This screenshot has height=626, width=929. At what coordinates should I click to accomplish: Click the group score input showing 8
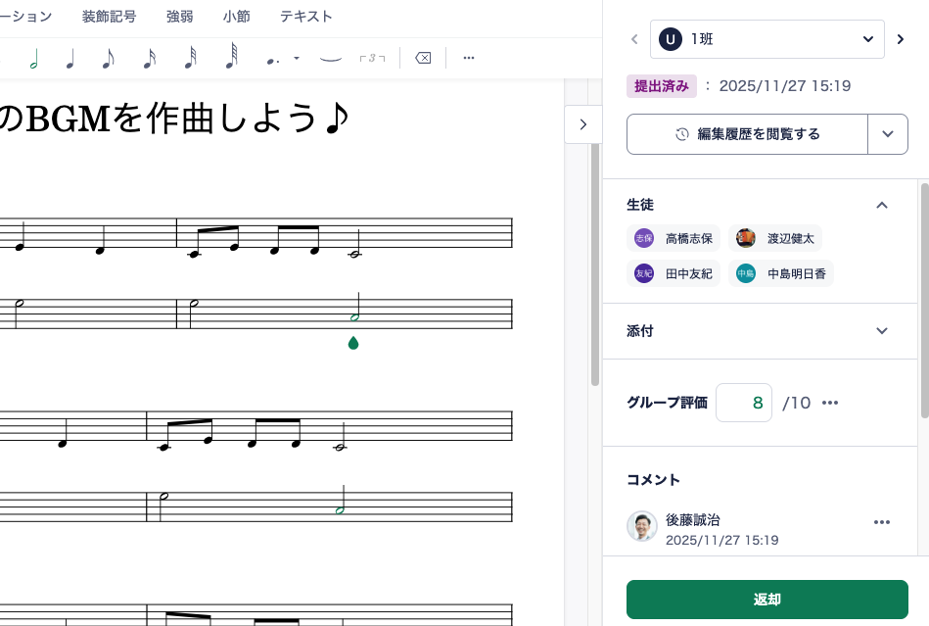744,403
